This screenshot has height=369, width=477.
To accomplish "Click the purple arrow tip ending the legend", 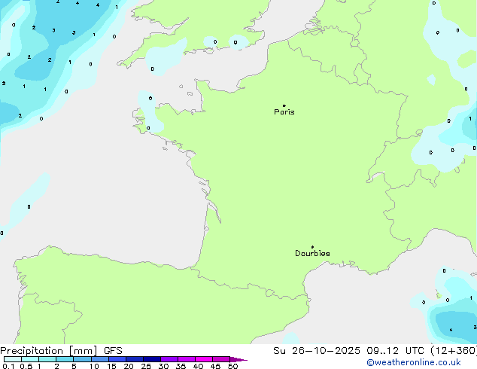I will tap(238, 359).
